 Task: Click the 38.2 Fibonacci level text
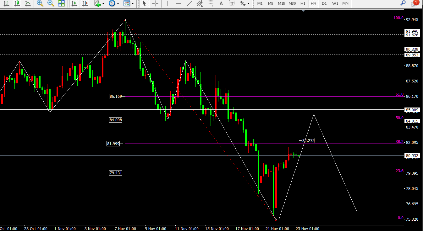point(399,142)
